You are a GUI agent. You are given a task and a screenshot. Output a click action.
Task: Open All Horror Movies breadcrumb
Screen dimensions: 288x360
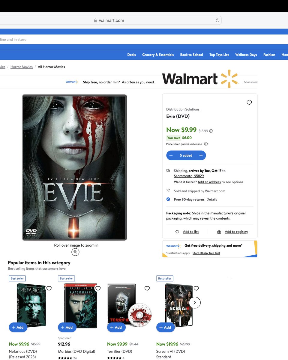[x=51, y=67]
